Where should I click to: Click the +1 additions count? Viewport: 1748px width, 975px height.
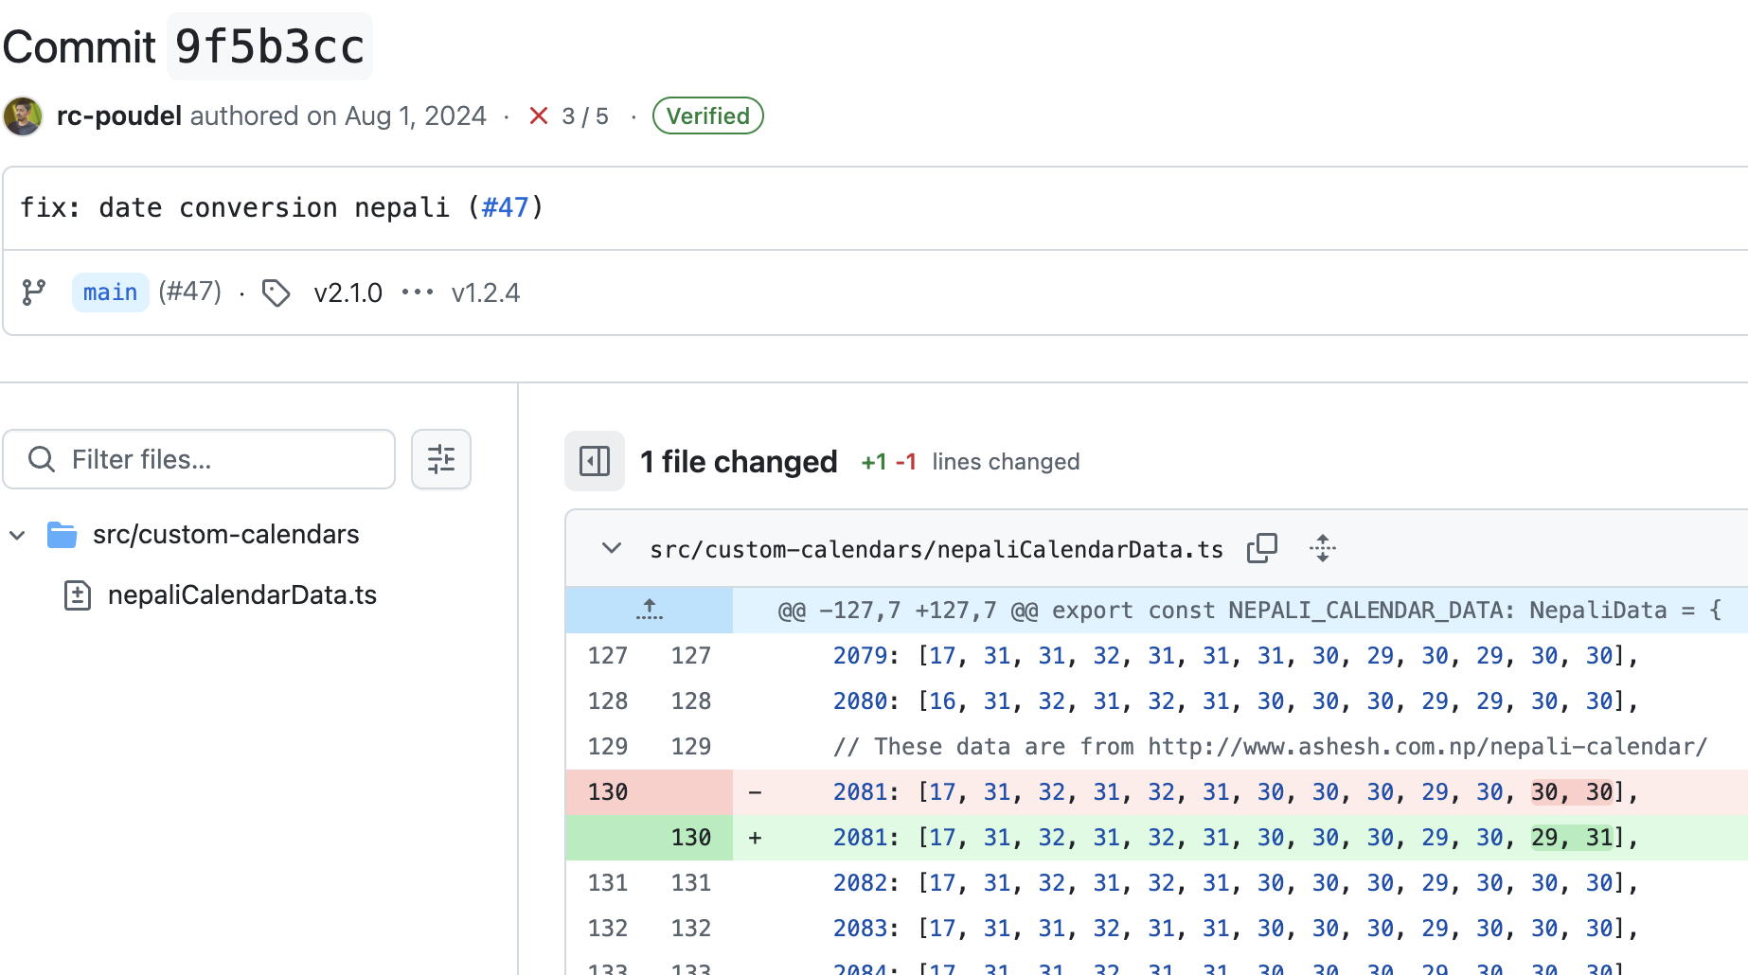[874, 462]
